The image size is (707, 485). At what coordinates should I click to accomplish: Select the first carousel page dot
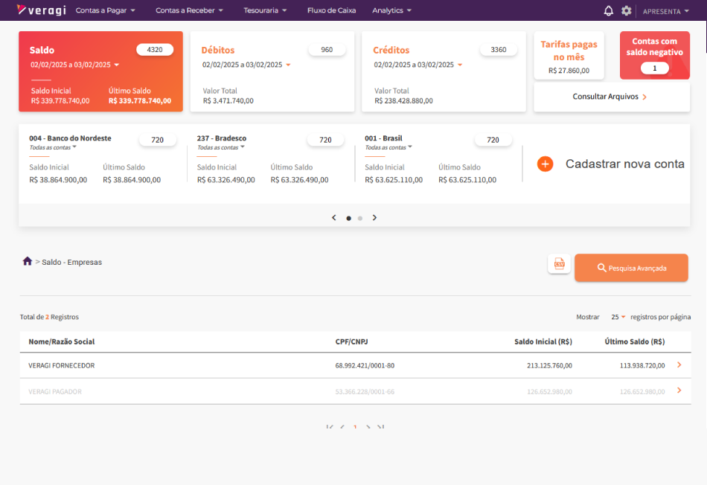348,218
